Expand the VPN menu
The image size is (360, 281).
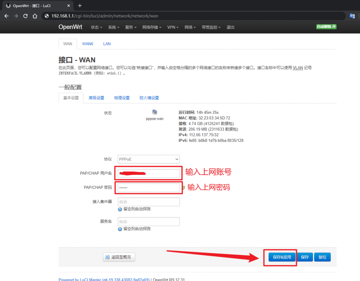tap(173, 27)
